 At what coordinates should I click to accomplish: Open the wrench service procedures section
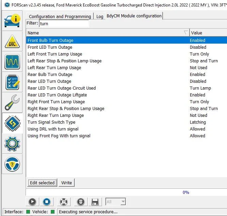(x=12, y=103)
